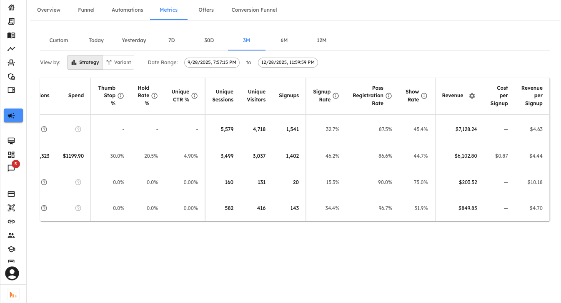
Task: Select the Strategy view toggle
Action: pyautogui.click(x=85, y=62)
